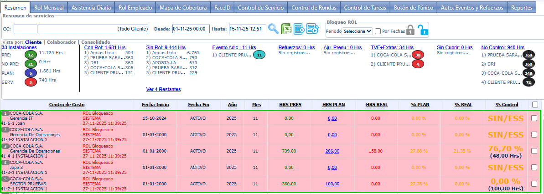Enable the Por Fechas checkbox
Image resolution: width=544 pixels, height=194 pixels.
coord(378,31)
